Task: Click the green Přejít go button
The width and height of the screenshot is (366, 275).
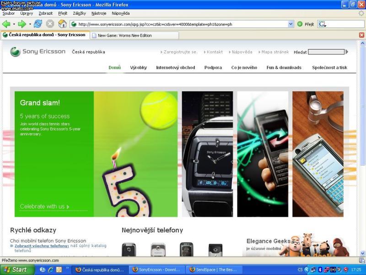Action: [x=306, y=24]
